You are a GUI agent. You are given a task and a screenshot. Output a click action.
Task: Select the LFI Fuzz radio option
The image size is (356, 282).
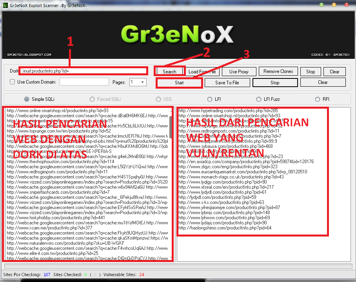[x=259, y=99]
